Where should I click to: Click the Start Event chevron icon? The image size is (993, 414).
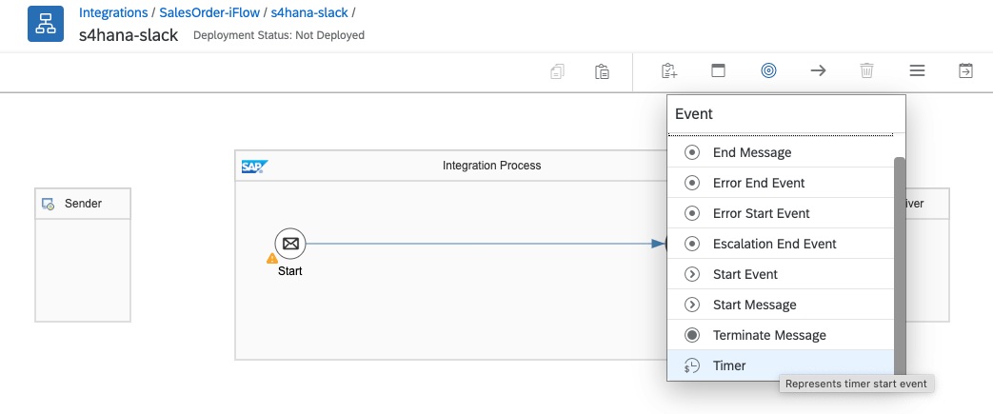pos(692,274)
